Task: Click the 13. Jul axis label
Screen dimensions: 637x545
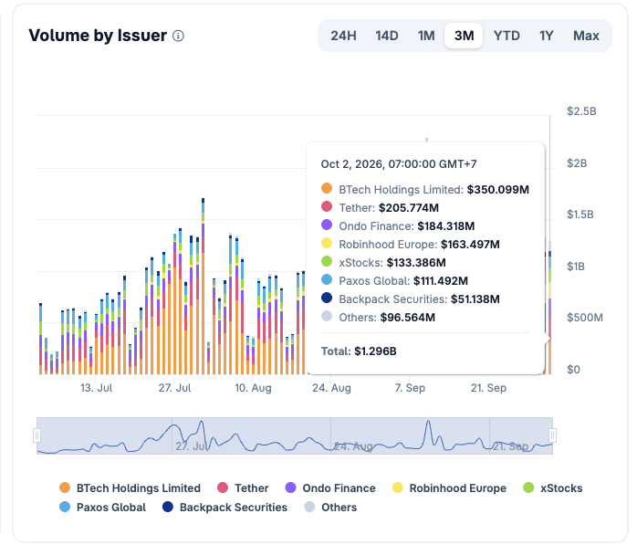Action: coord(97,388)
